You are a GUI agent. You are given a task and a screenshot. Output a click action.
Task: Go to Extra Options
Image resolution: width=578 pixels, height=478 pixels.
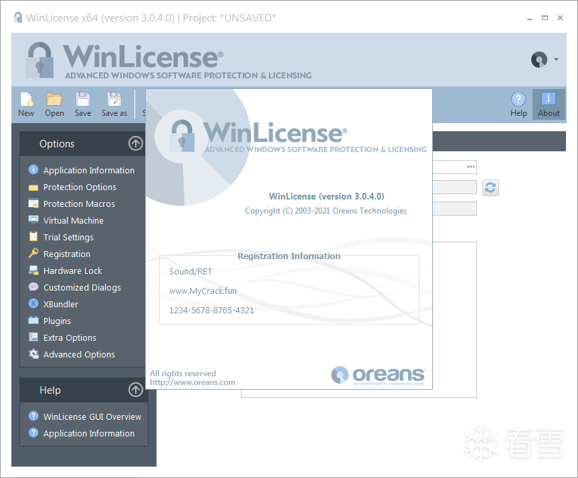tap(70, 337)
